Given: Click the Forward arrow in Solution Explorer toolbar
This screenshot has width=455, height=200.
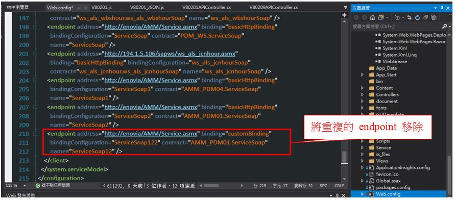Looking at the screenshot, I should coord(364,18).
